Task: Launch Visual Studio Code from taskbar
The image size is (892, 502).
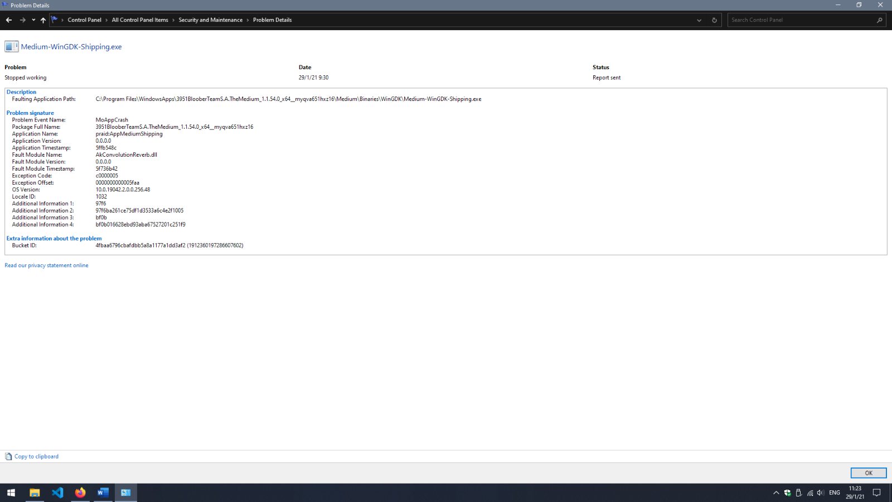Action: [57, 493]
